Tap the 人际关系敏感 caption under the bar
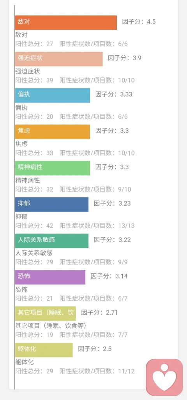 34,253
